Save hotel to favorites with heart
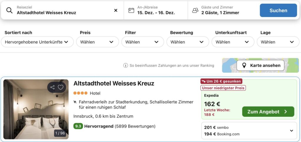This screenshot has width=301, height=142. click(x=61, y=87)
